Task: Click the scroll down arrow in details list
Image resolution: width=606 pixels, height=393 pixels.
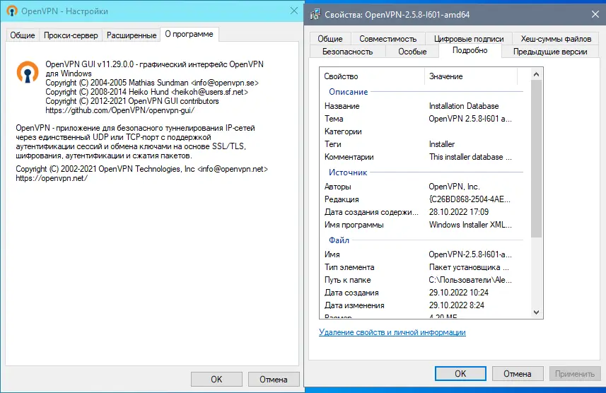Action: [537, 312]
